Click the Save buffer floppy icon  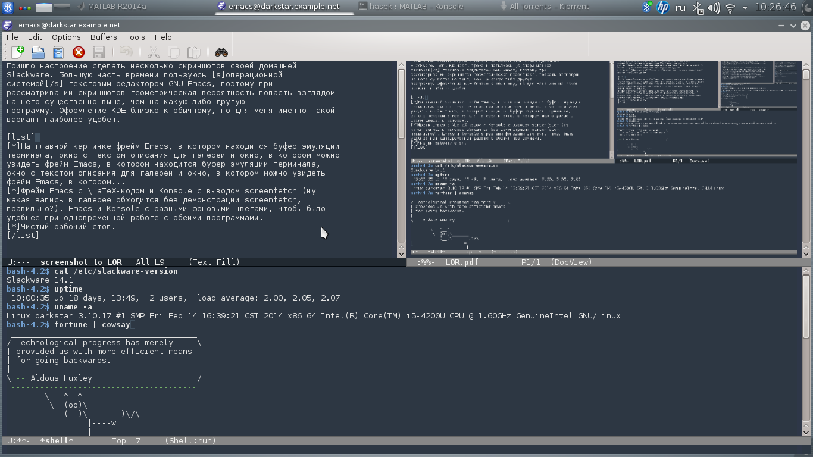pos(99,52)
